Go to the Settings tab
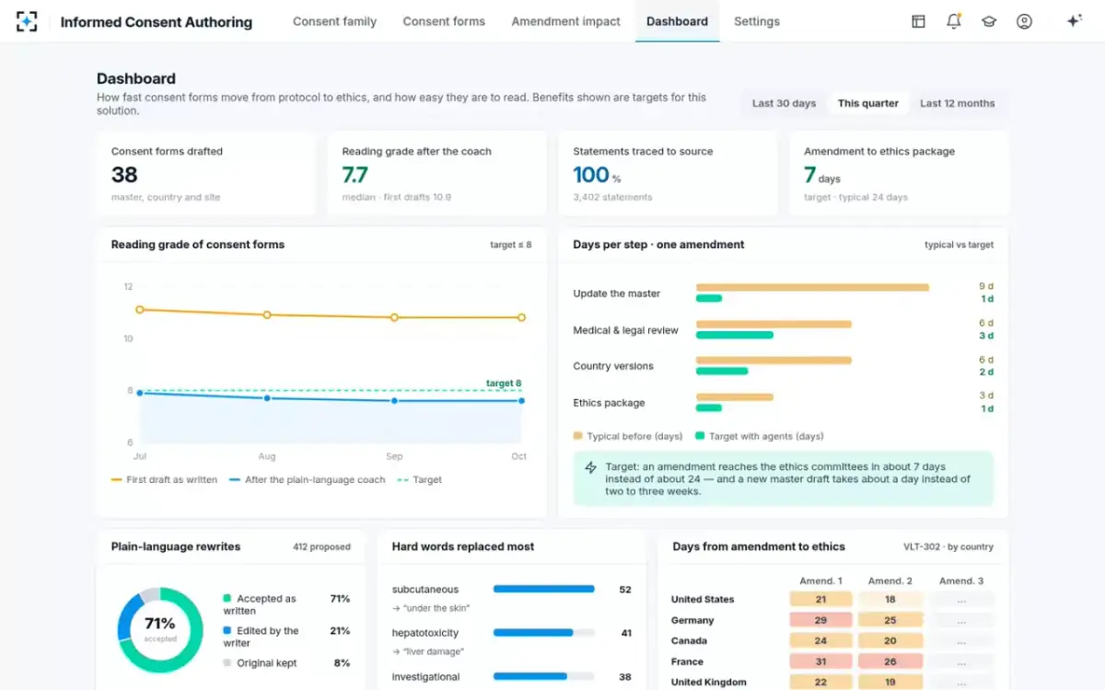 pyautogui.click(x=757, y=21)
